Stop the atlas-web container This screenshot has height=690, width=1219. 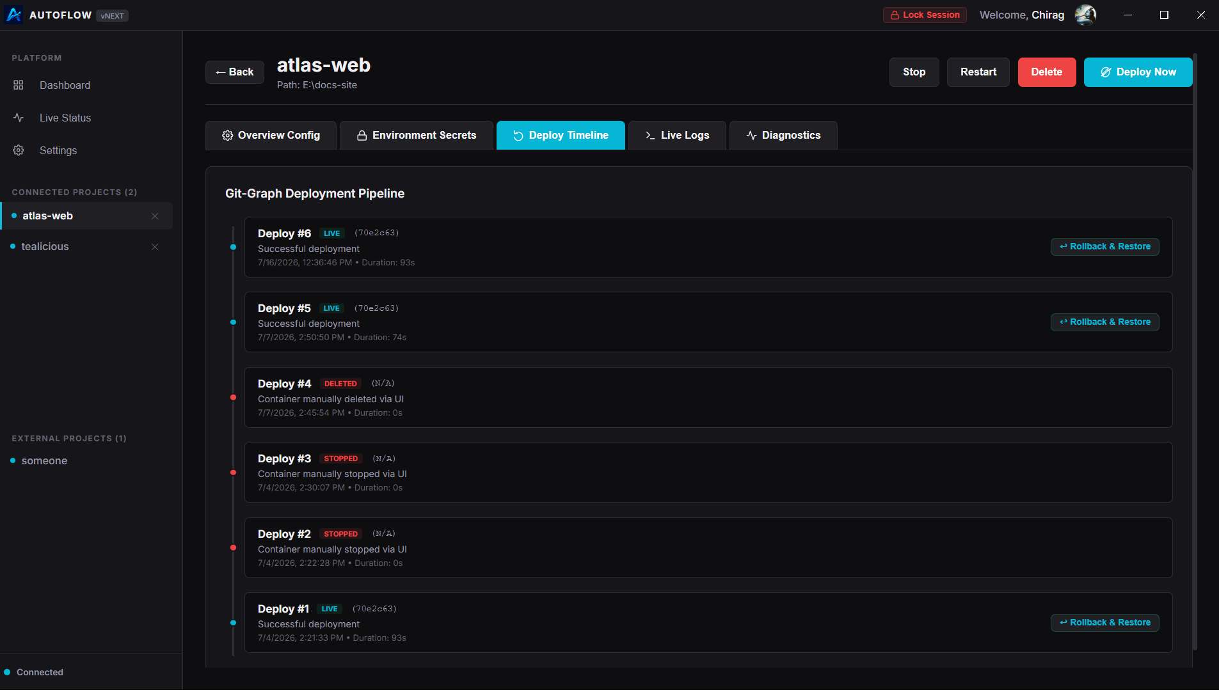pyautogui.click(x=914, y=72)
